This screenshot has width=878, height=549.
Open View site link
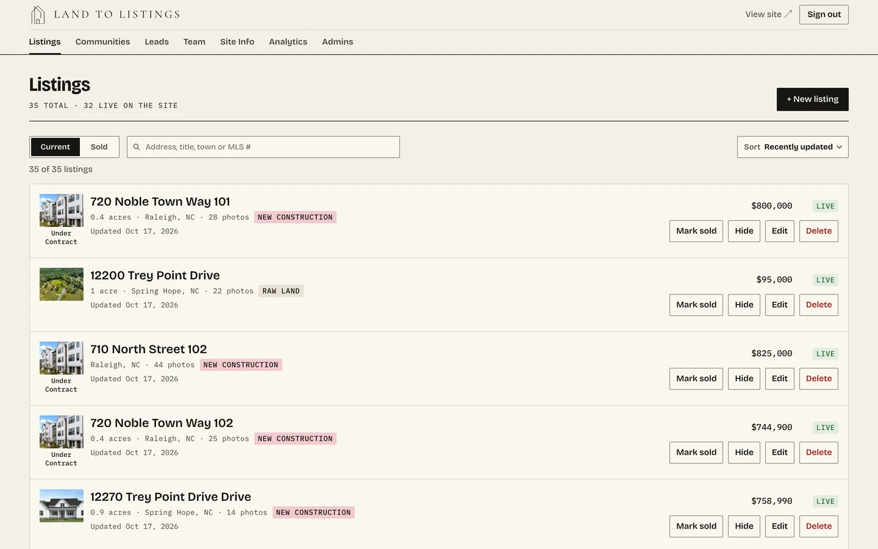coord(768,14)
